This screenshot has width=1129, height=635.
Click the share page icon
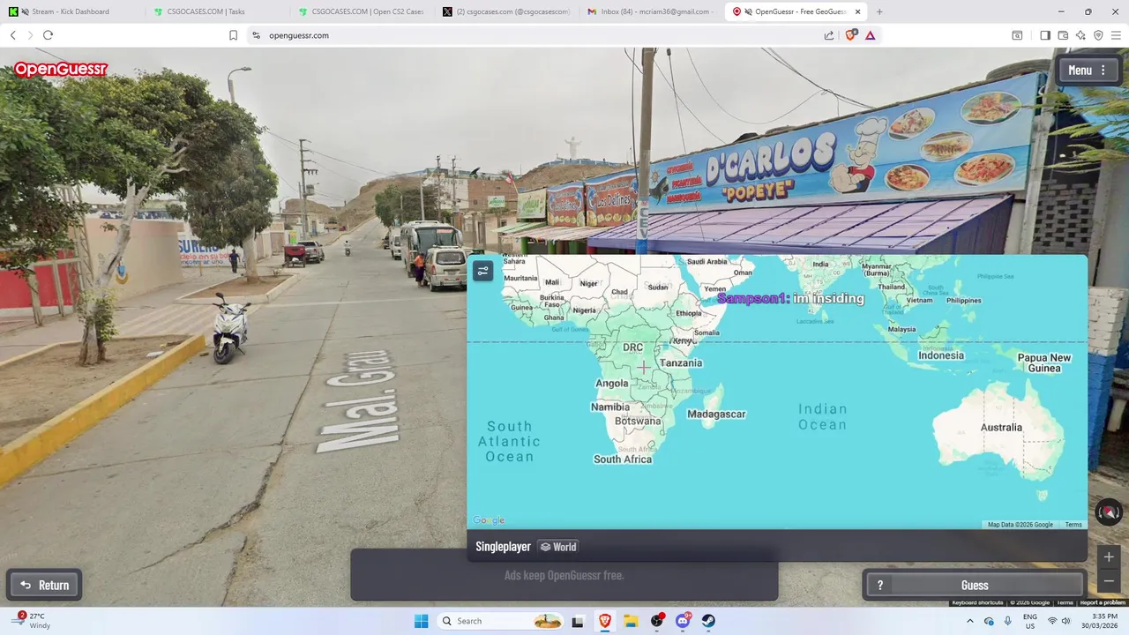click(829, 35)
